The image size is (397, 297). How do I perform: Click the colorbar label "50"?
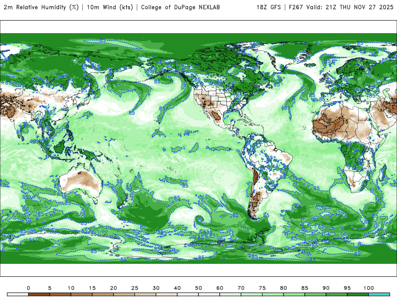pyautogui.click(x=198, y=288)
